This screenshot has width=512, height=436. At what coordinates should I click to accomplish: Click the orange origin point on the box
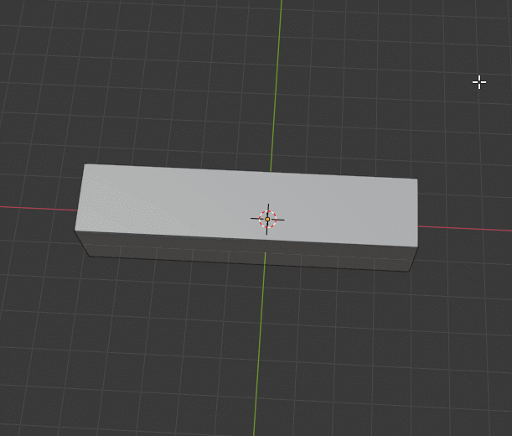(x=267, y=220)
